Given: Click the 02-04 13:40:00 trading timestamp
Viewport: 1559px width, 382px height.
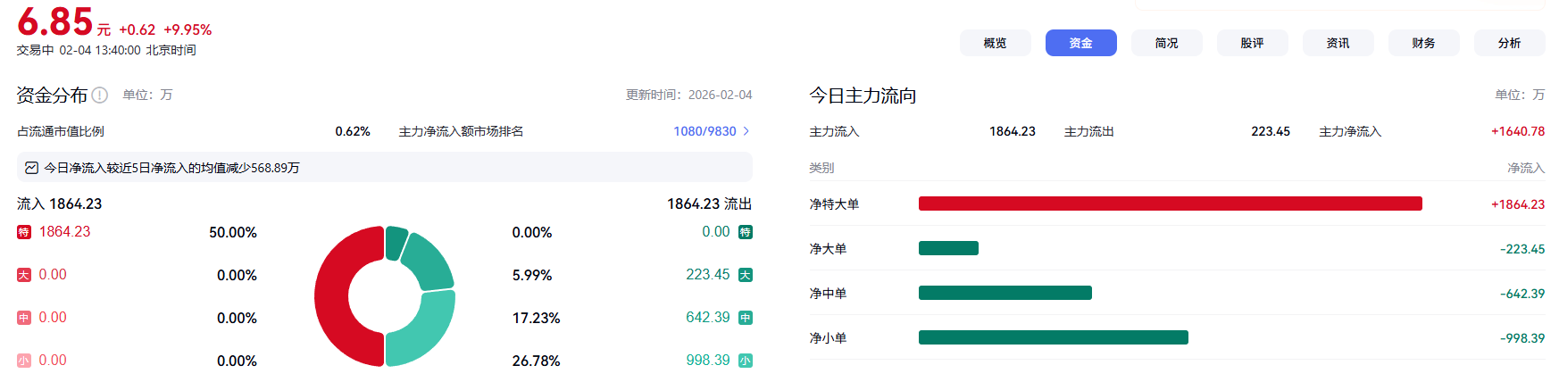Looking at the screenshot, I should [x=100, y=50].
